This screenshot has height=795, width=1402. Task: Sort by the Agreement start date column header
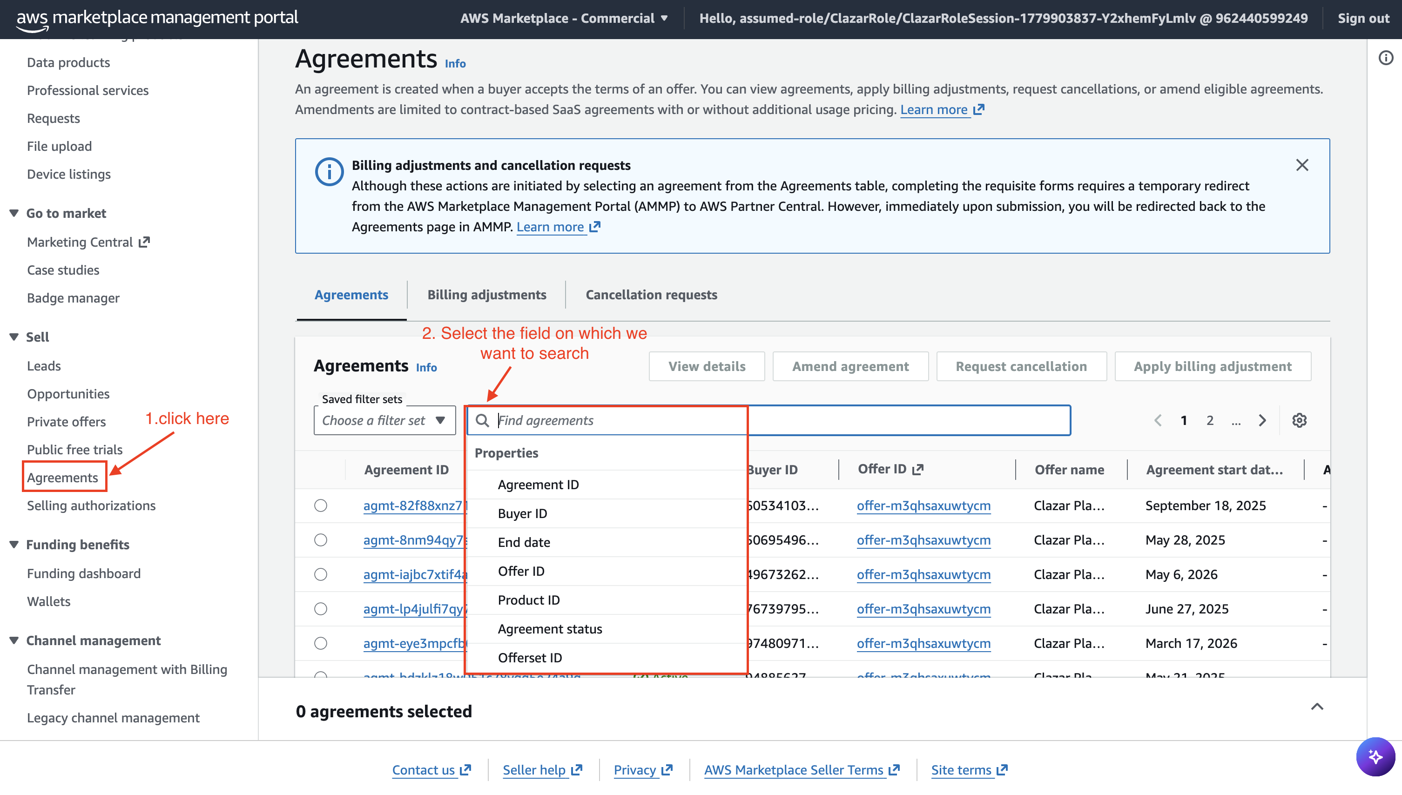1214,470
